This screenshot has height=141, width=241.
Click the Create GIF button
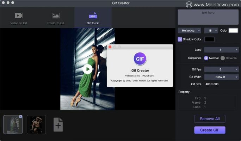pyautogui.click(x=210, y=130)
